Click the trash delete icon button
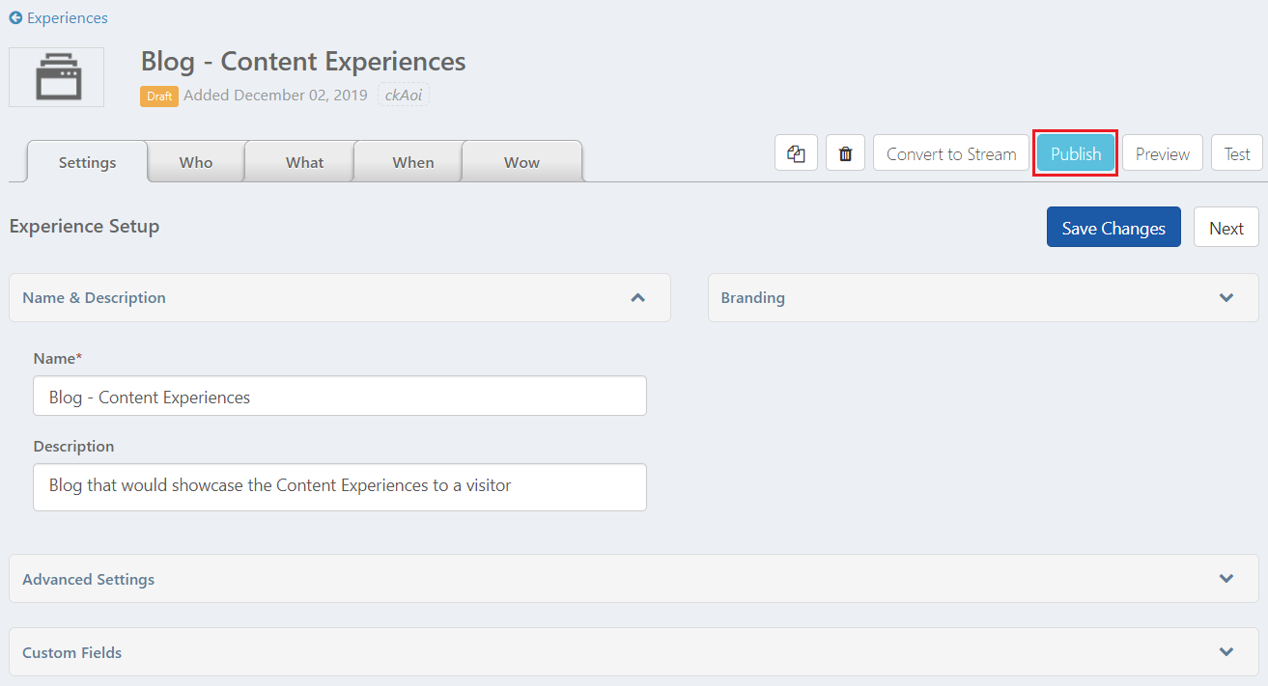1268x686 pixels. tap(846, 153)
